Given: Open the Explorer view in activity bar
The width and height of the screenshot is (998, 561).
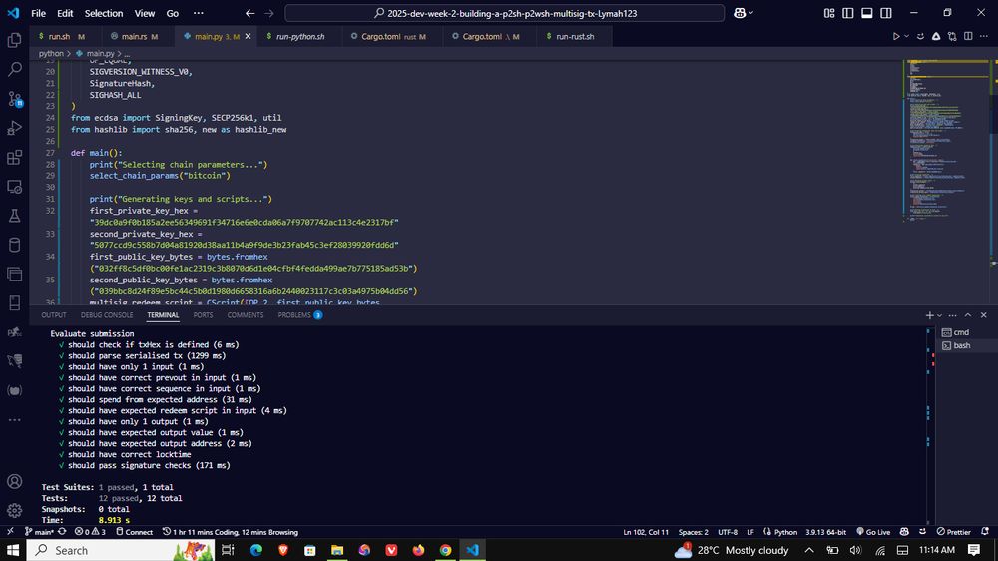Looking at the screenshot, I should pos(14,40).
